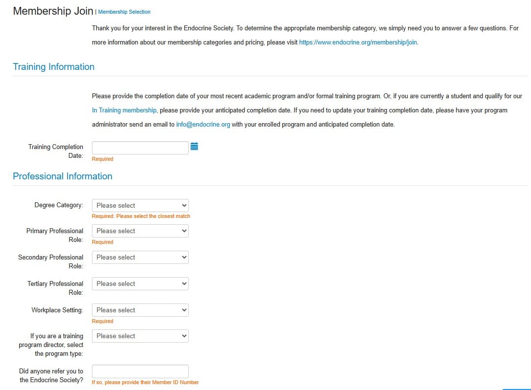Click the Professional Information section heading
Screen dimensions: 531x390
pyautogui.click(x=63, y=176)
